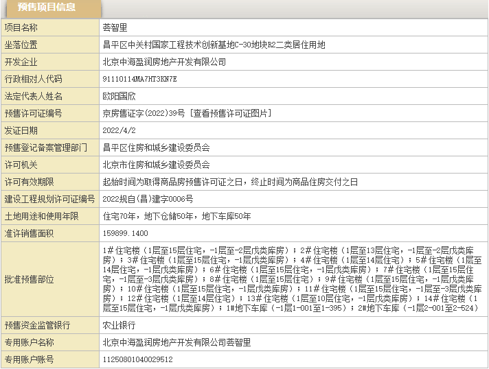
Task: Click the 批准预售部位 row label
Action: (32, 278)
